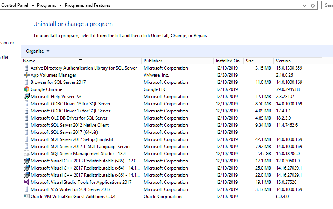Go to Control Panel in the breadcrumb
Image resolution: width=333 pixels, height=209 pixels.
point(15,5)
